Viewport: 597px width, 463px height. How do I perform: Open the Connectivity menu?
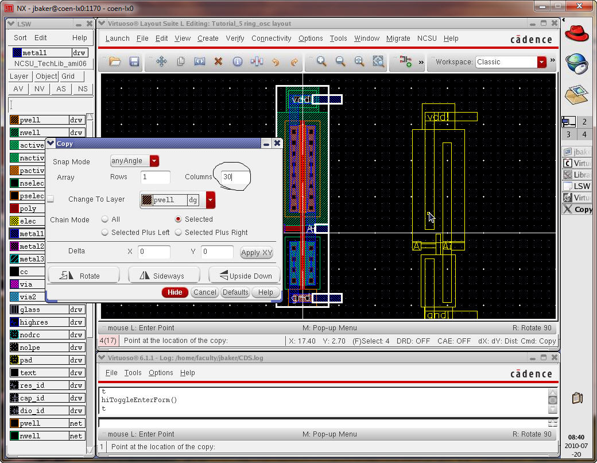click(271, 38)
